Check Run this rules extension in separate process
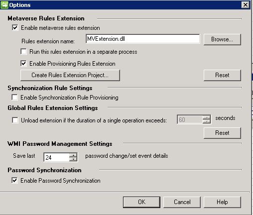This screenshot has width=253, height=215. (23, 51)
